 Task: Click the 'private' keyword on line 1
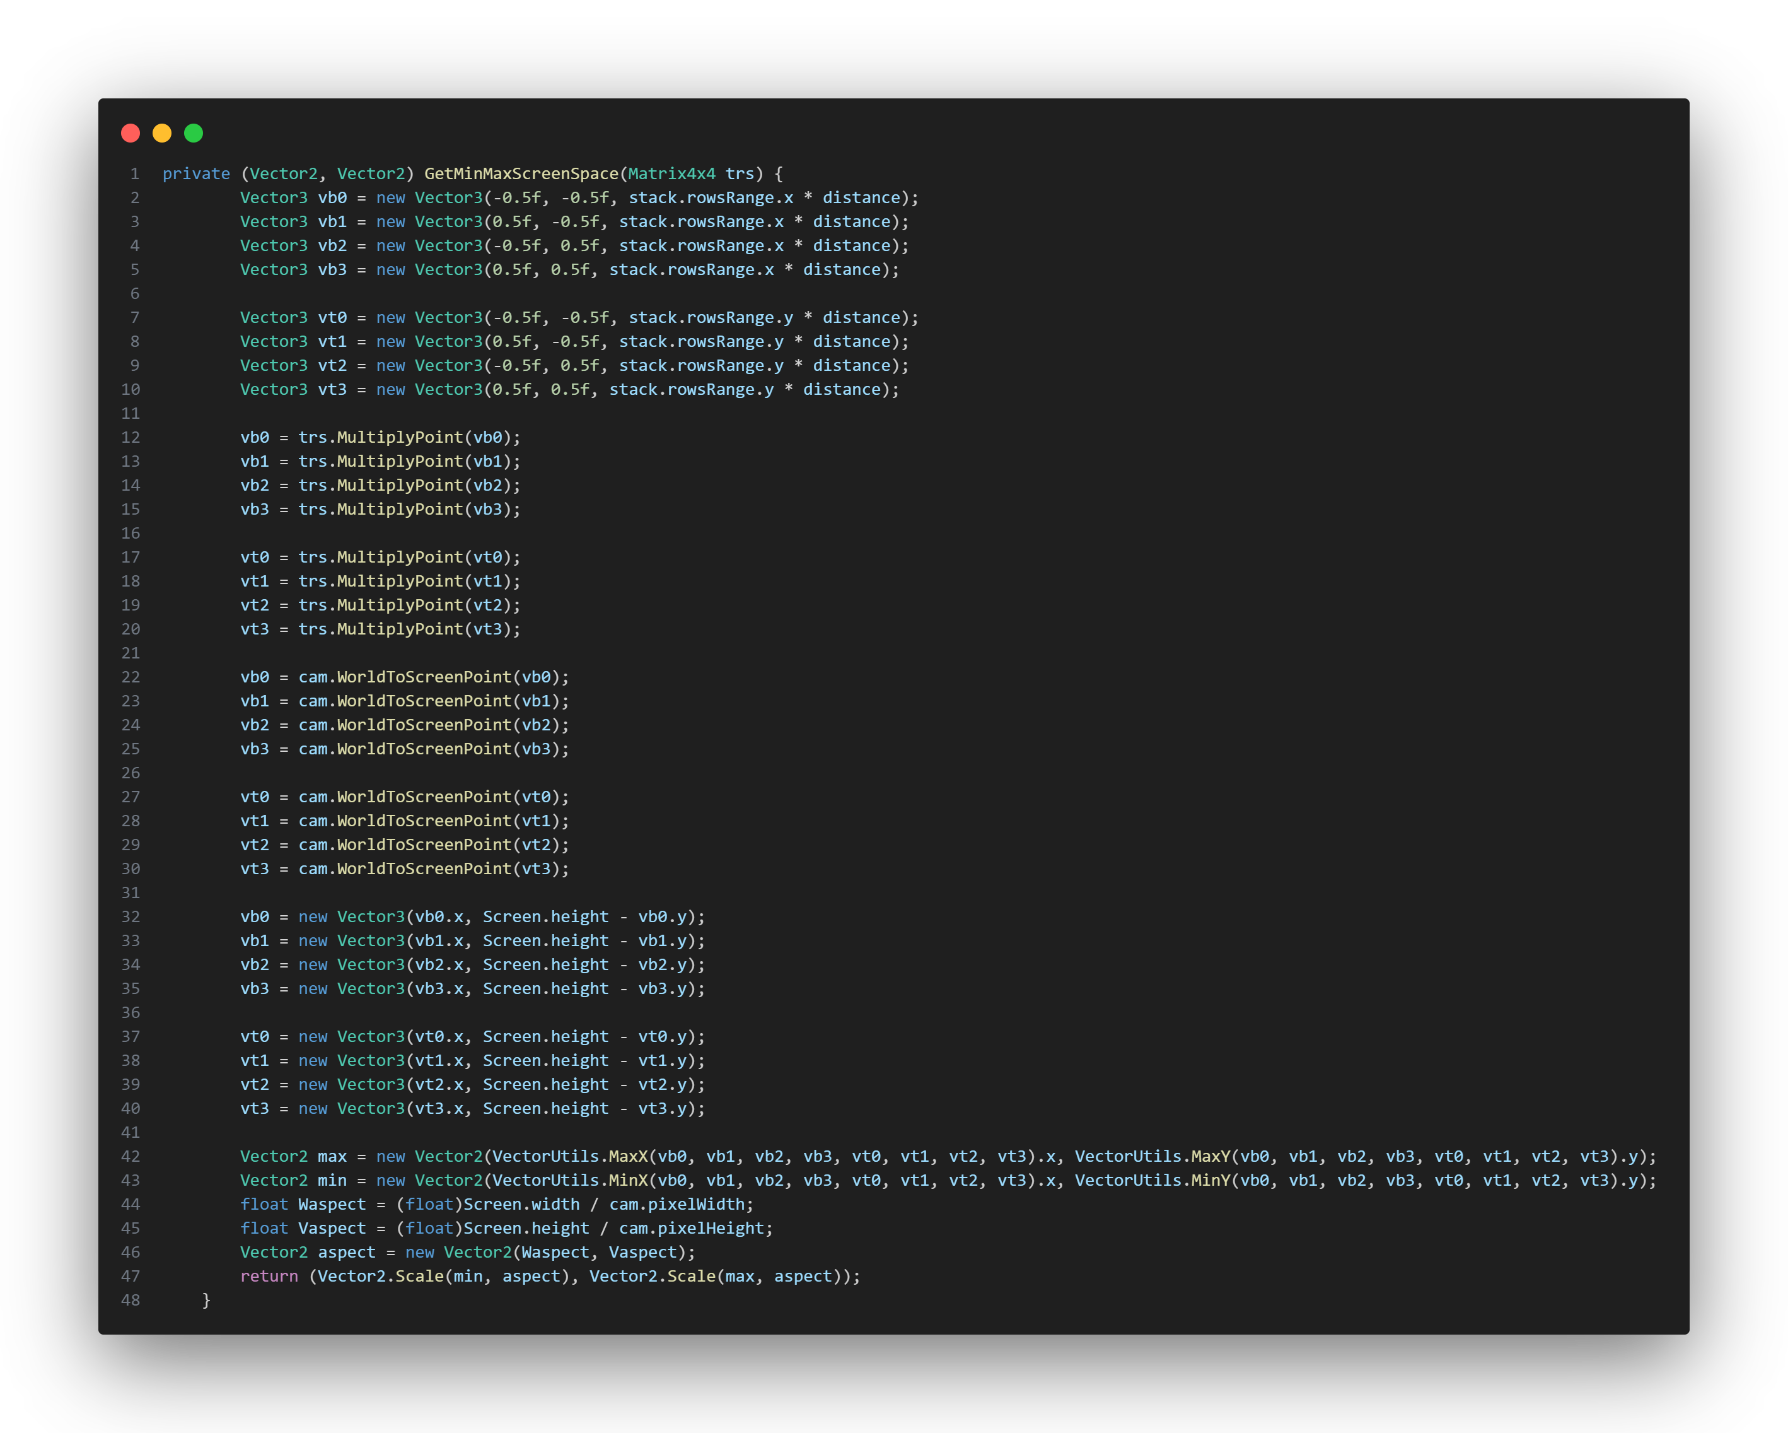point(195,173)
